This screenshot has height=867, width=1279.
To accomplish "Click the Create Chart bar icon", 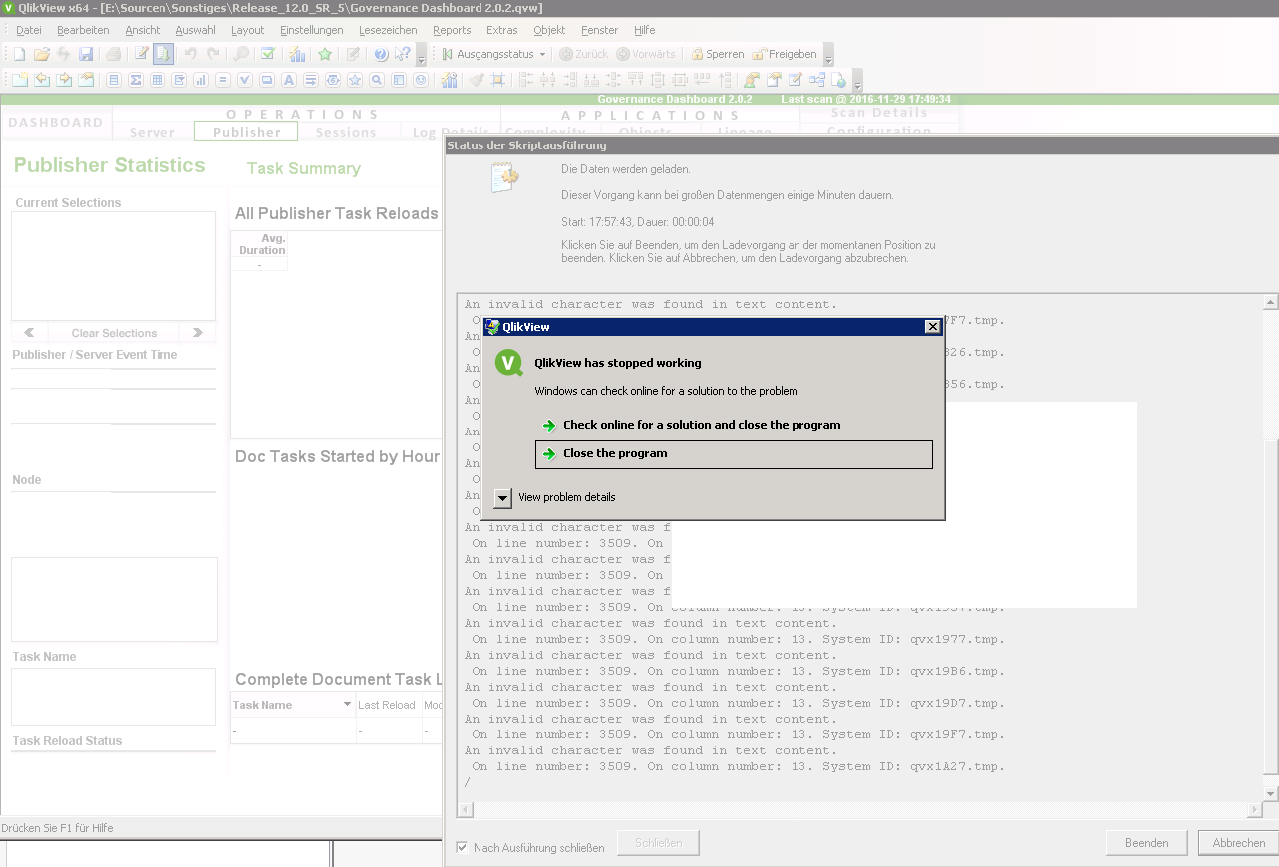I will click(x=201, y=80).
